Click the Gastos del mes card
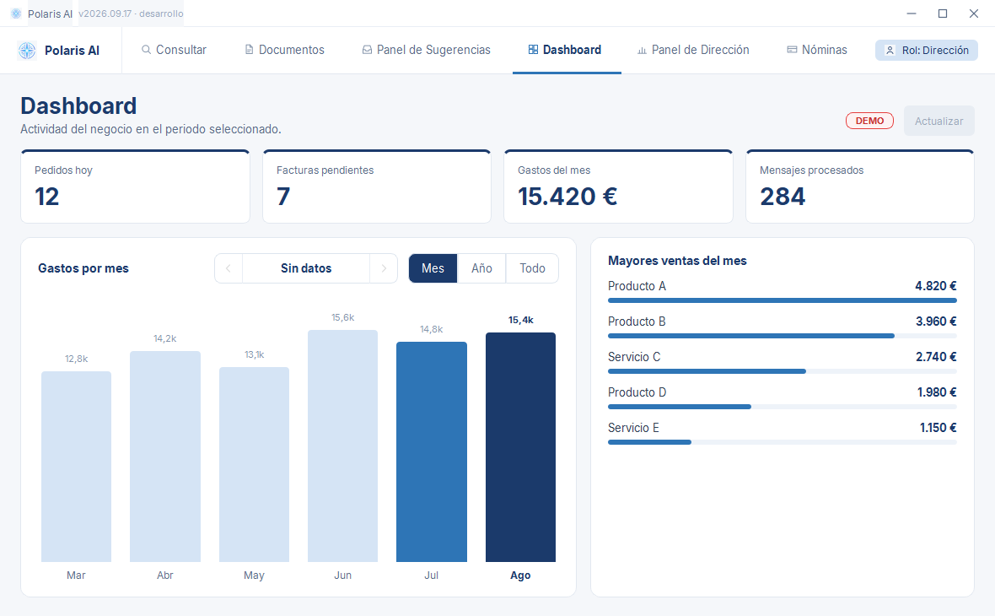Viewport: 995px width, 616px height. (x=618, y=186)
